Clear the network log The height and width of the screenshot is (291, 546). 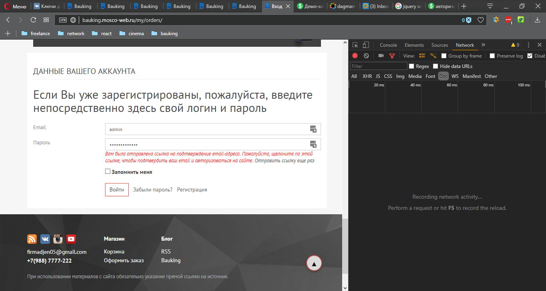(366, 56)
